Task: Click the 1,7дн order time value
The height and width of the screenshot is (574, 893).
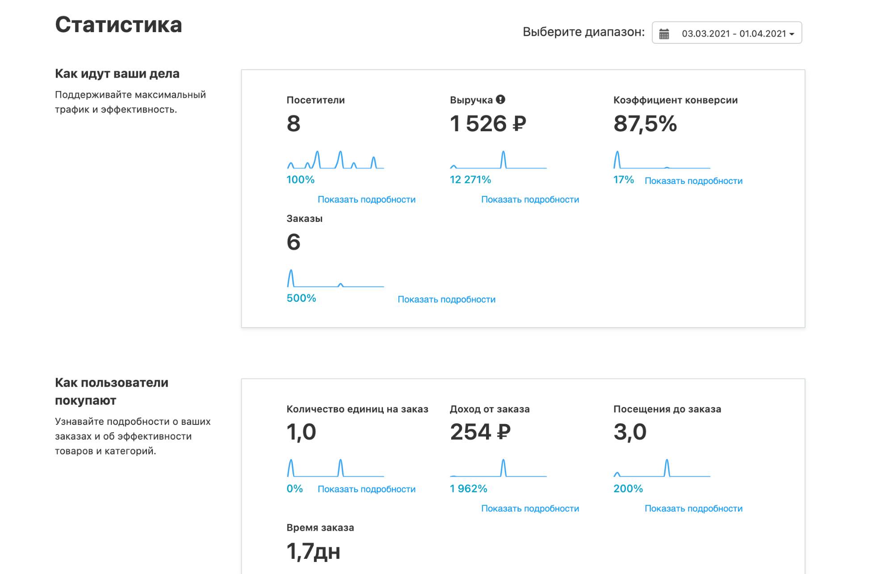Action: pyautogui.click(x=314, y=552)
